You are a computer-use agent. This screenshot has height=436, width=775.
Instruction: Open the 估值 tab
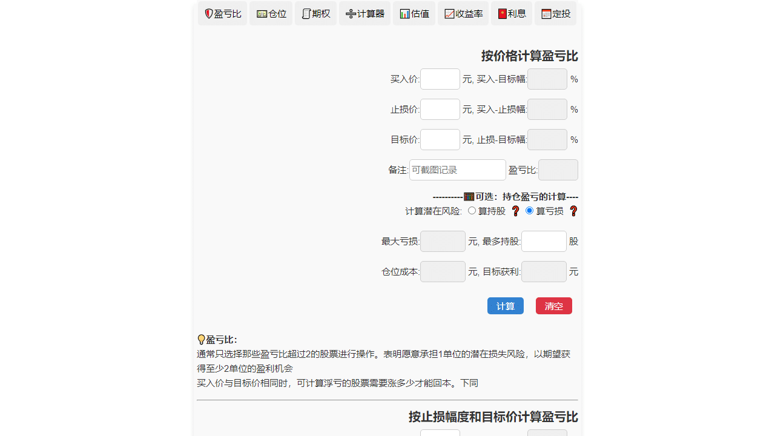414,13
